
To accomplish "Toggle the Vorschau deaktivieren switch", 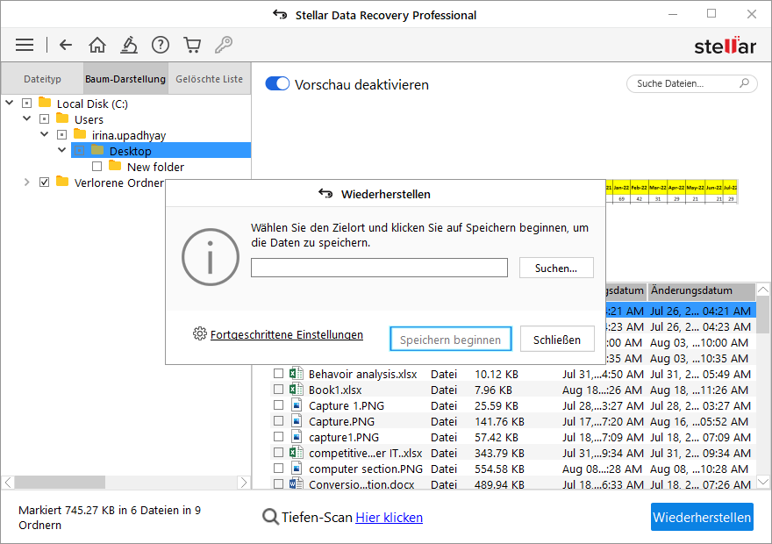I will pos(277,83).
